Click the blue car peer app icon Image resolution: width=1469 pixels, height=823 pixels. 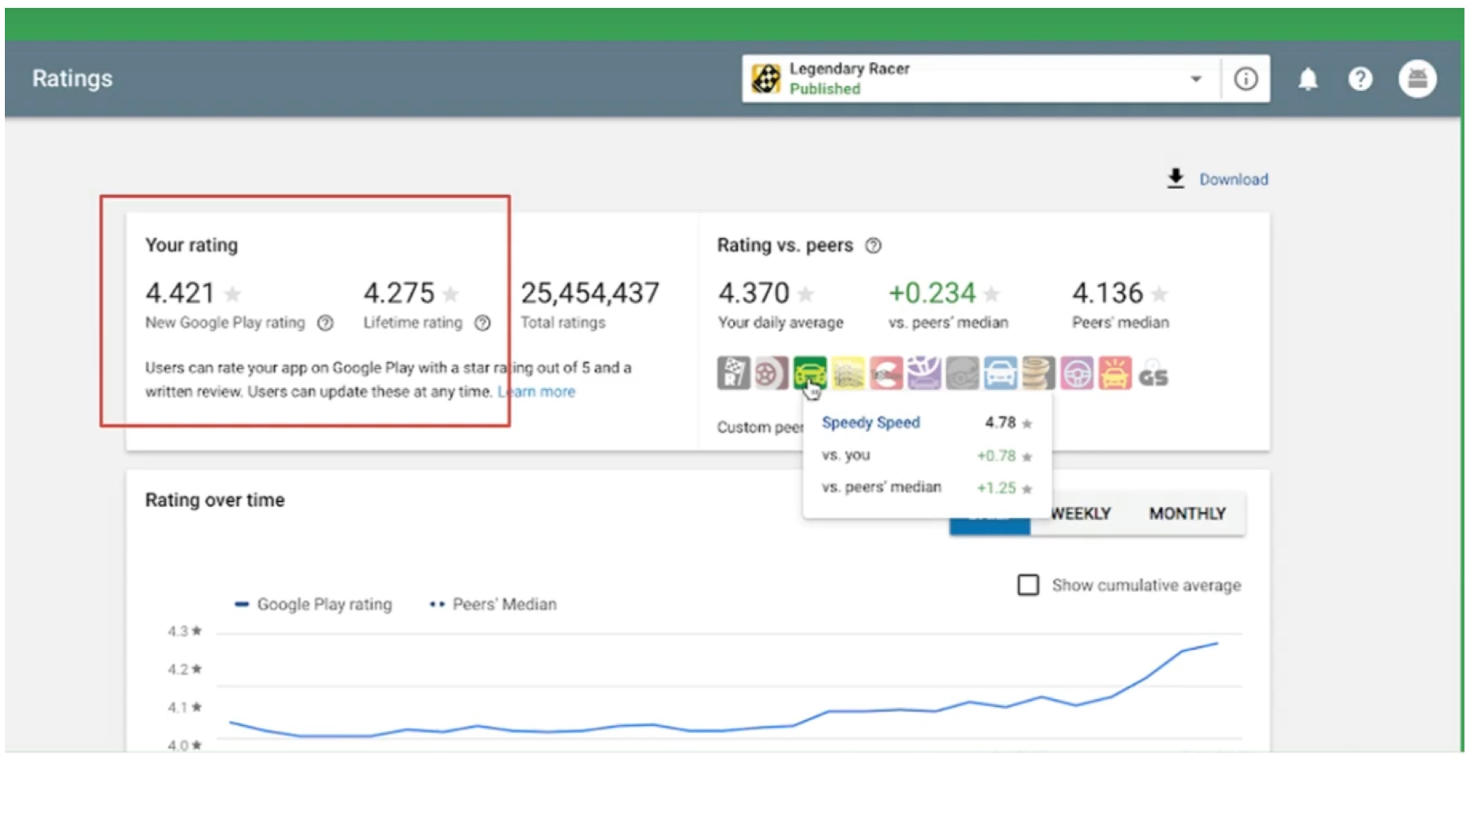(1000, 373)
